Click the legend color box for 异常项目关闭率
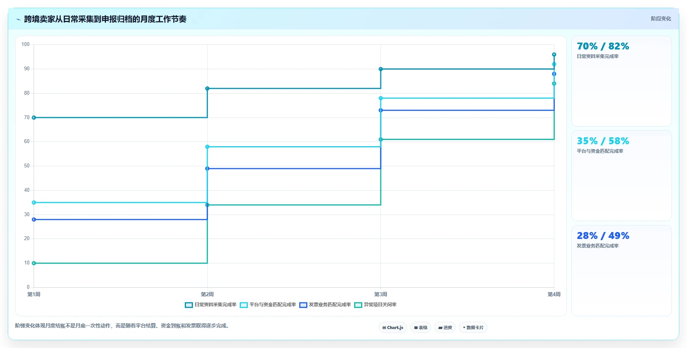 (x=358, y=305)
